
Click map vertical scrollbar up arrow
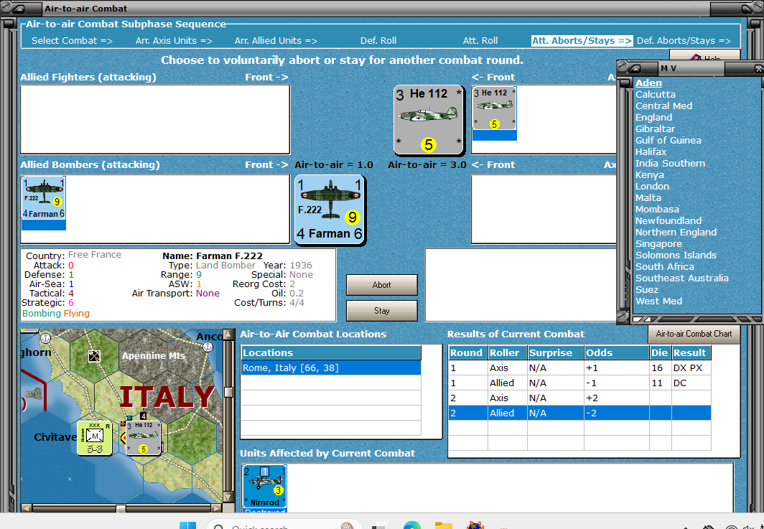point(228,334)
